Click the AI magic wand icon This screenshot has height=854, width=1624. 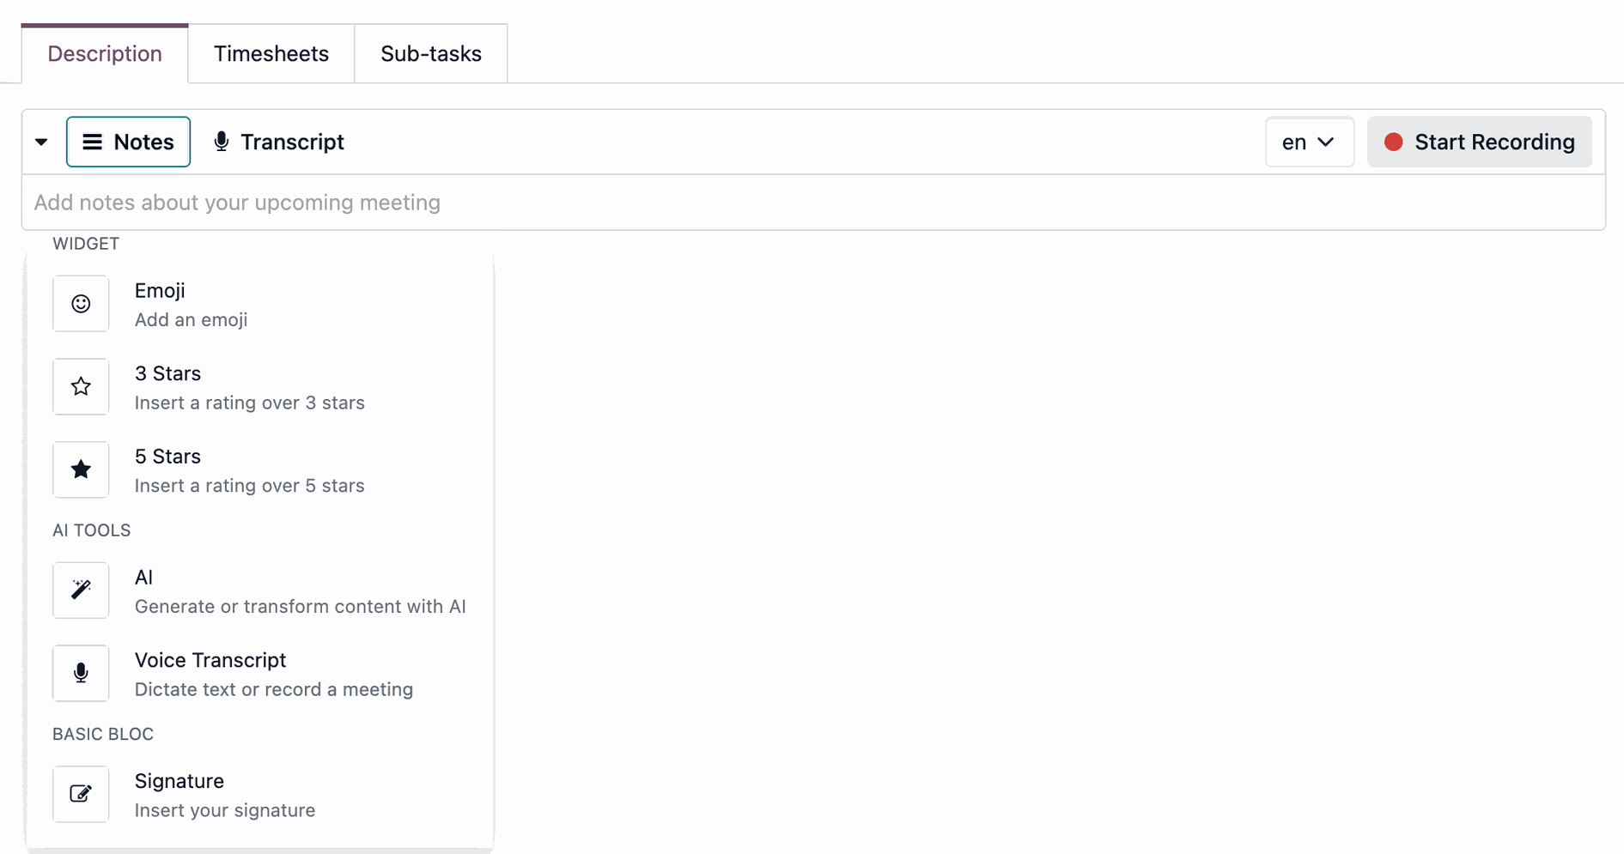80,590
